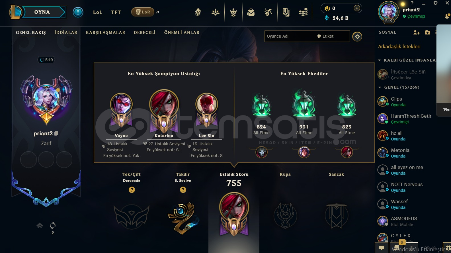Click the OYNA play button
Image resolution: width=451 pixels, height=253 pixels.
42,12
